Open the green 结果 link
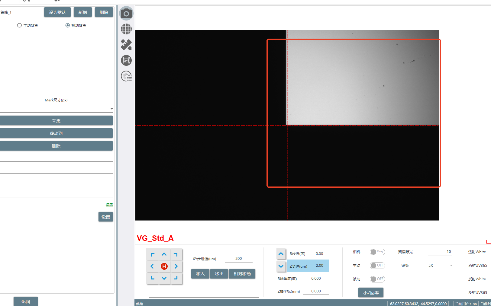This screenshot has height=306, width=491. pyautogui.click(x=109, y=205)
